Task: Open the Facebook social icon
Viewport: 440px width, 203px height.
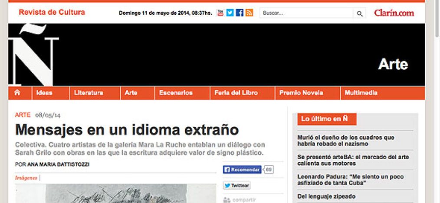Action: click(x=240, y=13)
